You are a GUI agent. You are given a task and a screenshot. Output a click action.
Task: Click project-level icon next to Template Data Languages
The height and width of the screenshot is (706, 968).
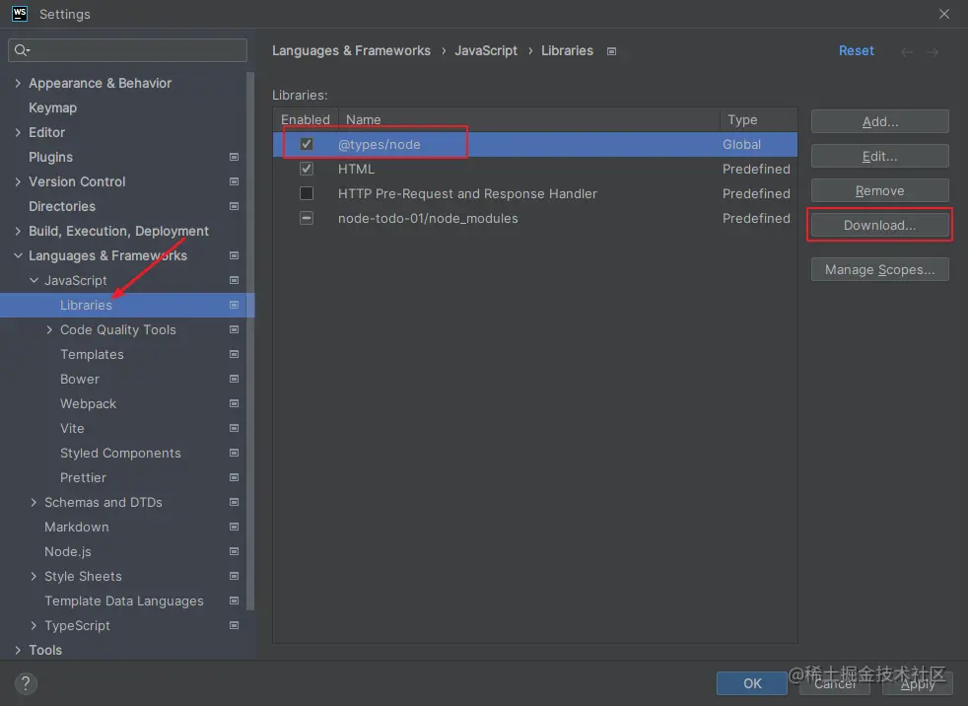click(x=234, y=601)
